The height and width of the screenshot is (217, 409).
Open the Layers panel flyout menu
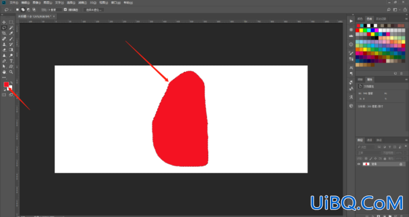pos(406,140)
